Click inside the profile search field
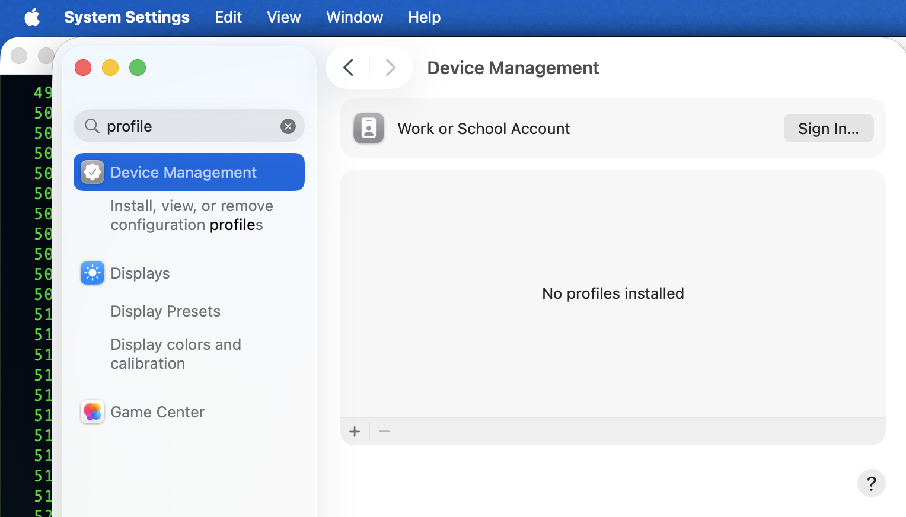The height and width of the screenshot is (517, 906). tap(190, 126)
